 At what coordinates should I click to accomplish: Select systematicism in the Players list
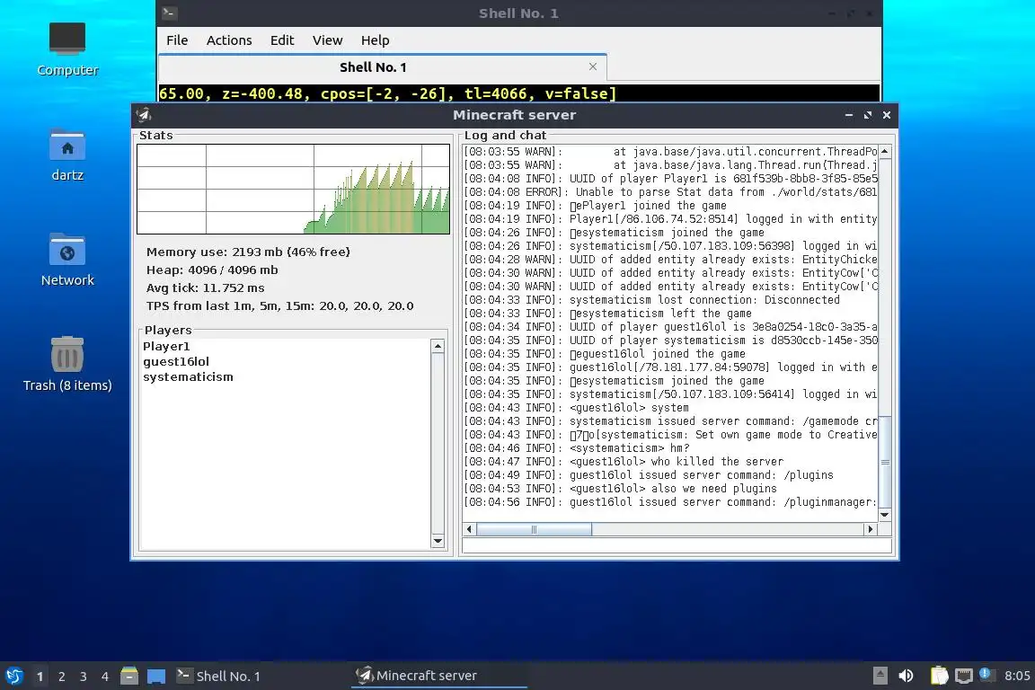point(188,377)
